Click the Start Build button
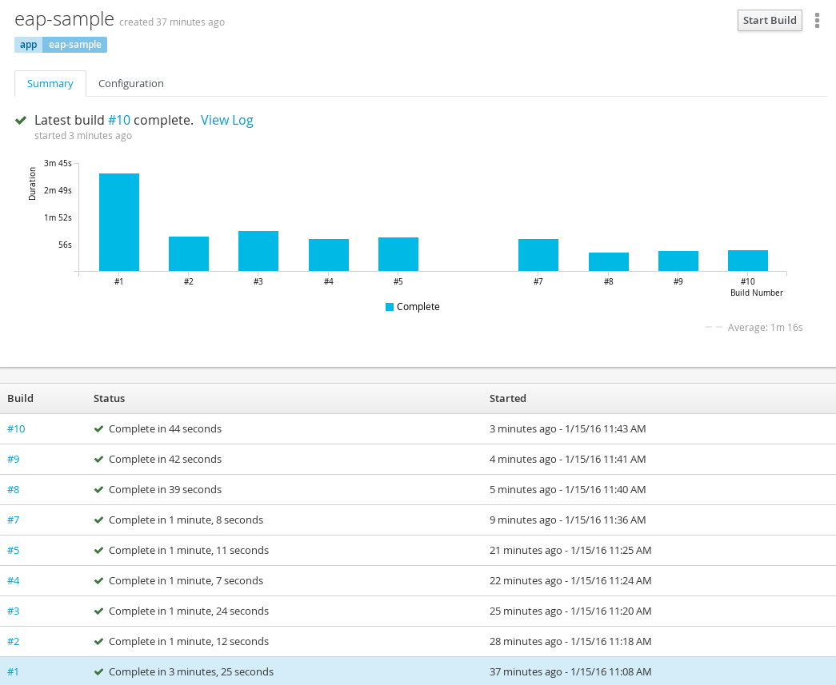This screenshot has width=836, height=685. tap(769, 21)
